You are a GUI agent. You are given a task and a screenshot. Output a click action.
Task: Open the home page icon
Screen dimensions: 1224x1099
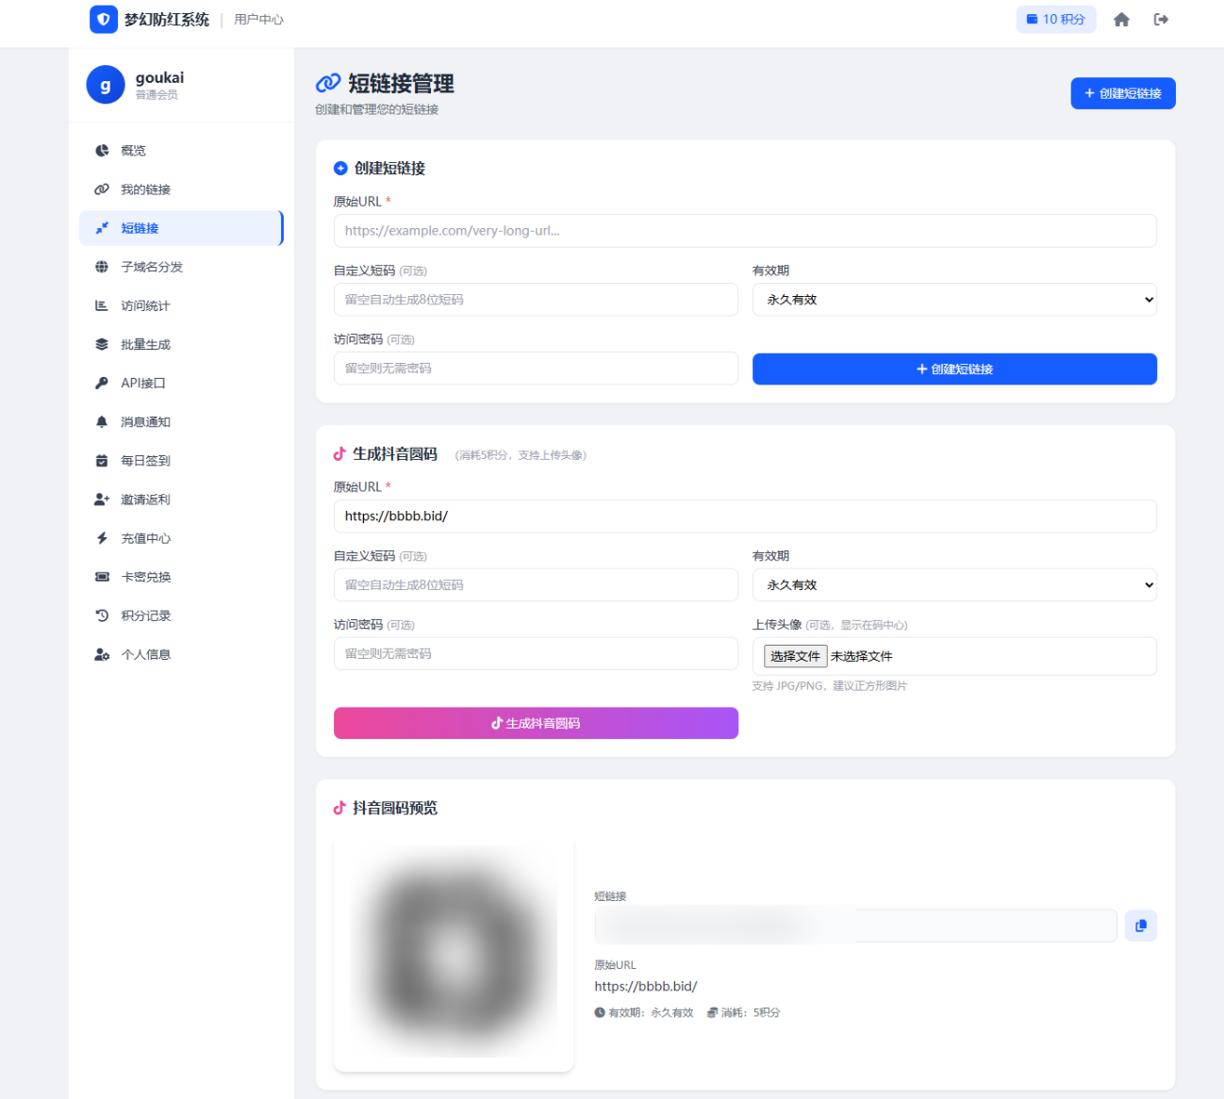[x=1121, y=20]
